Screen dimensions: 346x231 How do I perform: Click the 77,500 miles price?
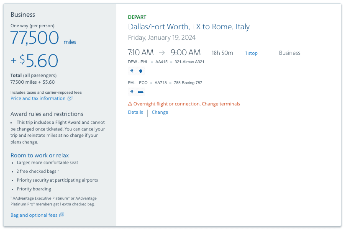[35, 38]
